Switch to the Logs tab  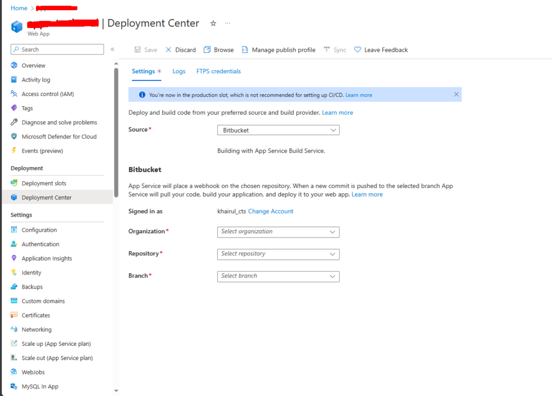point(178,71)
